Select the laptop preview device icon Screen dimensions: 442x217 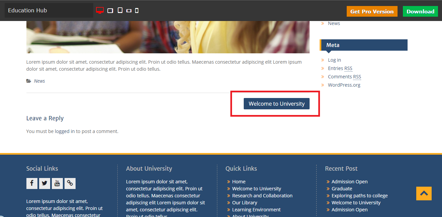[110, 11]
